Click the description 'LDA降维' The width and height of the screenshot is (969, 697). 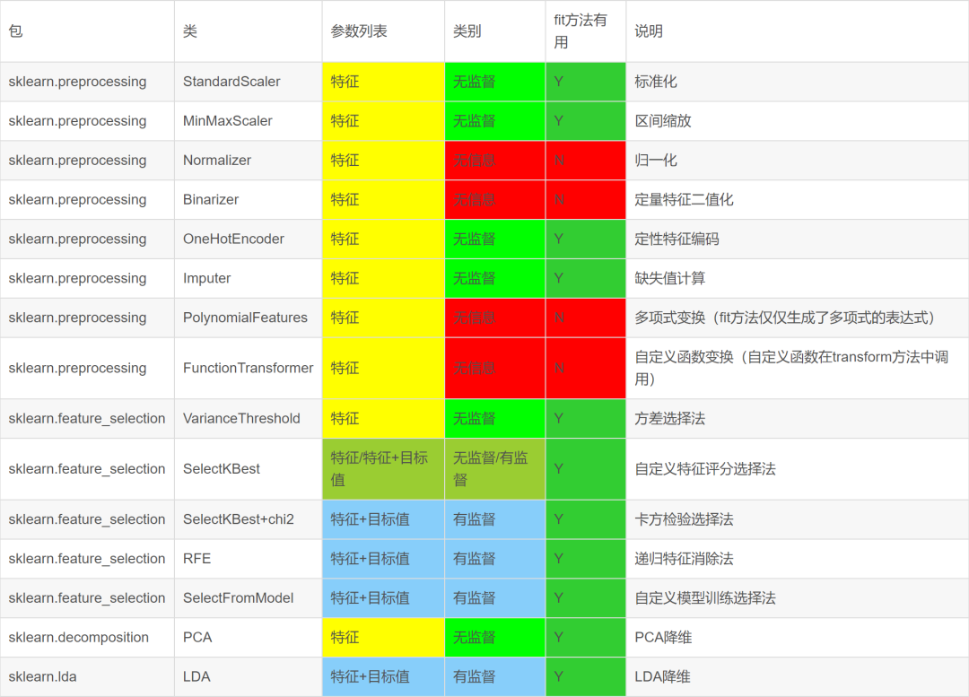pyautogui.click(x=798, y=676)
